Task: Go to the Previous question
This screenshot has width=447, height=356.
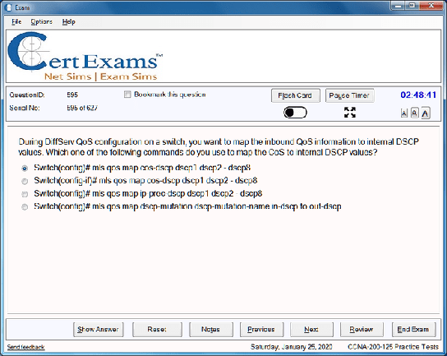Action: [261, 330]
